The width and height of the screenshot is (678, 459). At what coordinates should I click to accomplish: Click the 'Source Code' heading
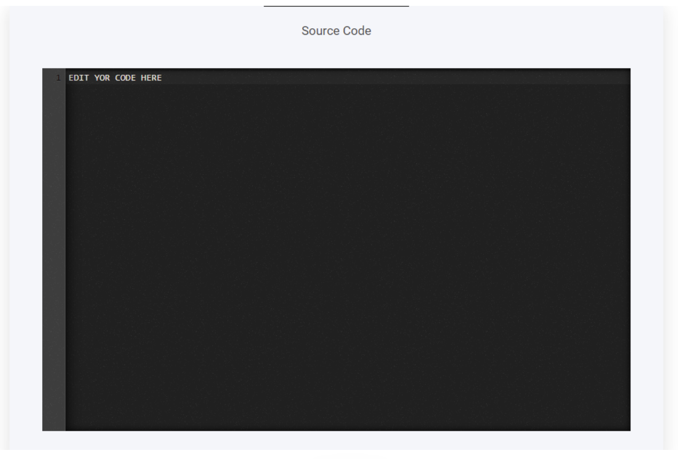click(336, 31)
